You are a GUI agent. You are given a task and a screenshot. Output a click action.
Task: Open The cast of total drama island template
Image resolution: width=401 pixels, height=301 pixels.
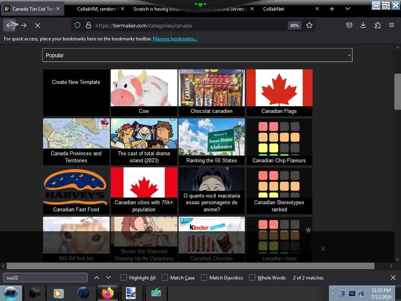[144, 141]
